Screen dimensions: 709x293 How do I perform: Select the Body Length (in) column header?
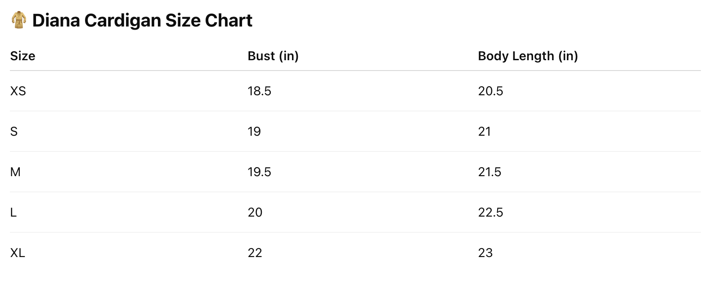(528, 56)
